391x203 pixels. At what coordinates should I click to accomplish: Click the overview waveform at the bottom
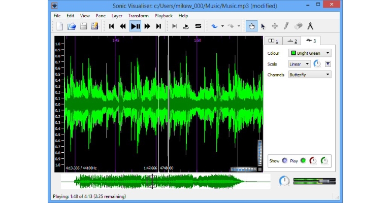tap(166, 181)
